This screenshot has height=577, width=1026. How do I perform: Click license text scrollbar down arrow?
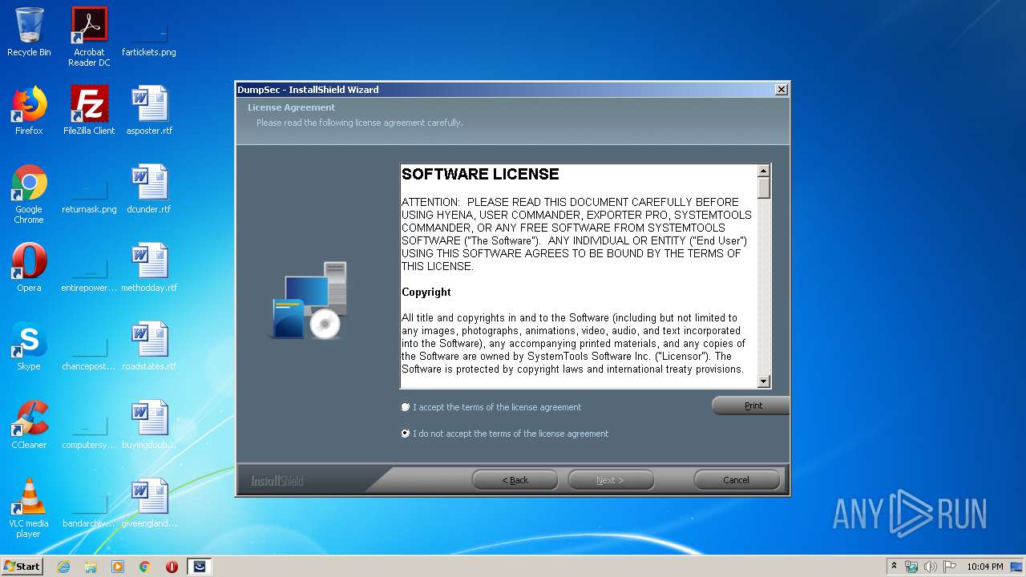764,382
